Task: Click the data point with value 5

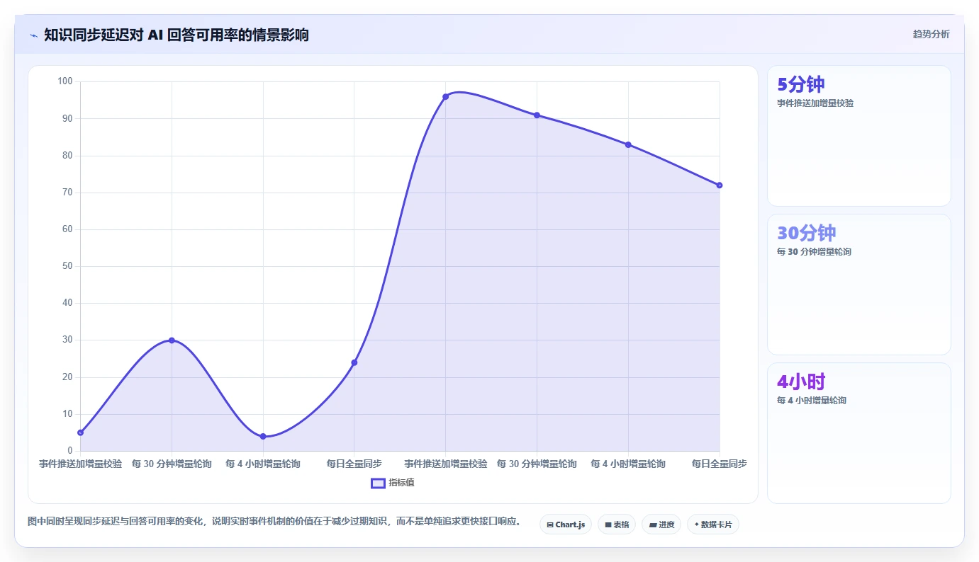Action: [81, 432]
